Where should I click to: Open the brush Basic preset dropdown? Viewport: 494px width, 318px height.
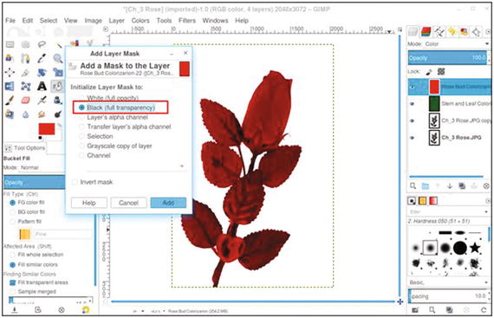(449, 282)
